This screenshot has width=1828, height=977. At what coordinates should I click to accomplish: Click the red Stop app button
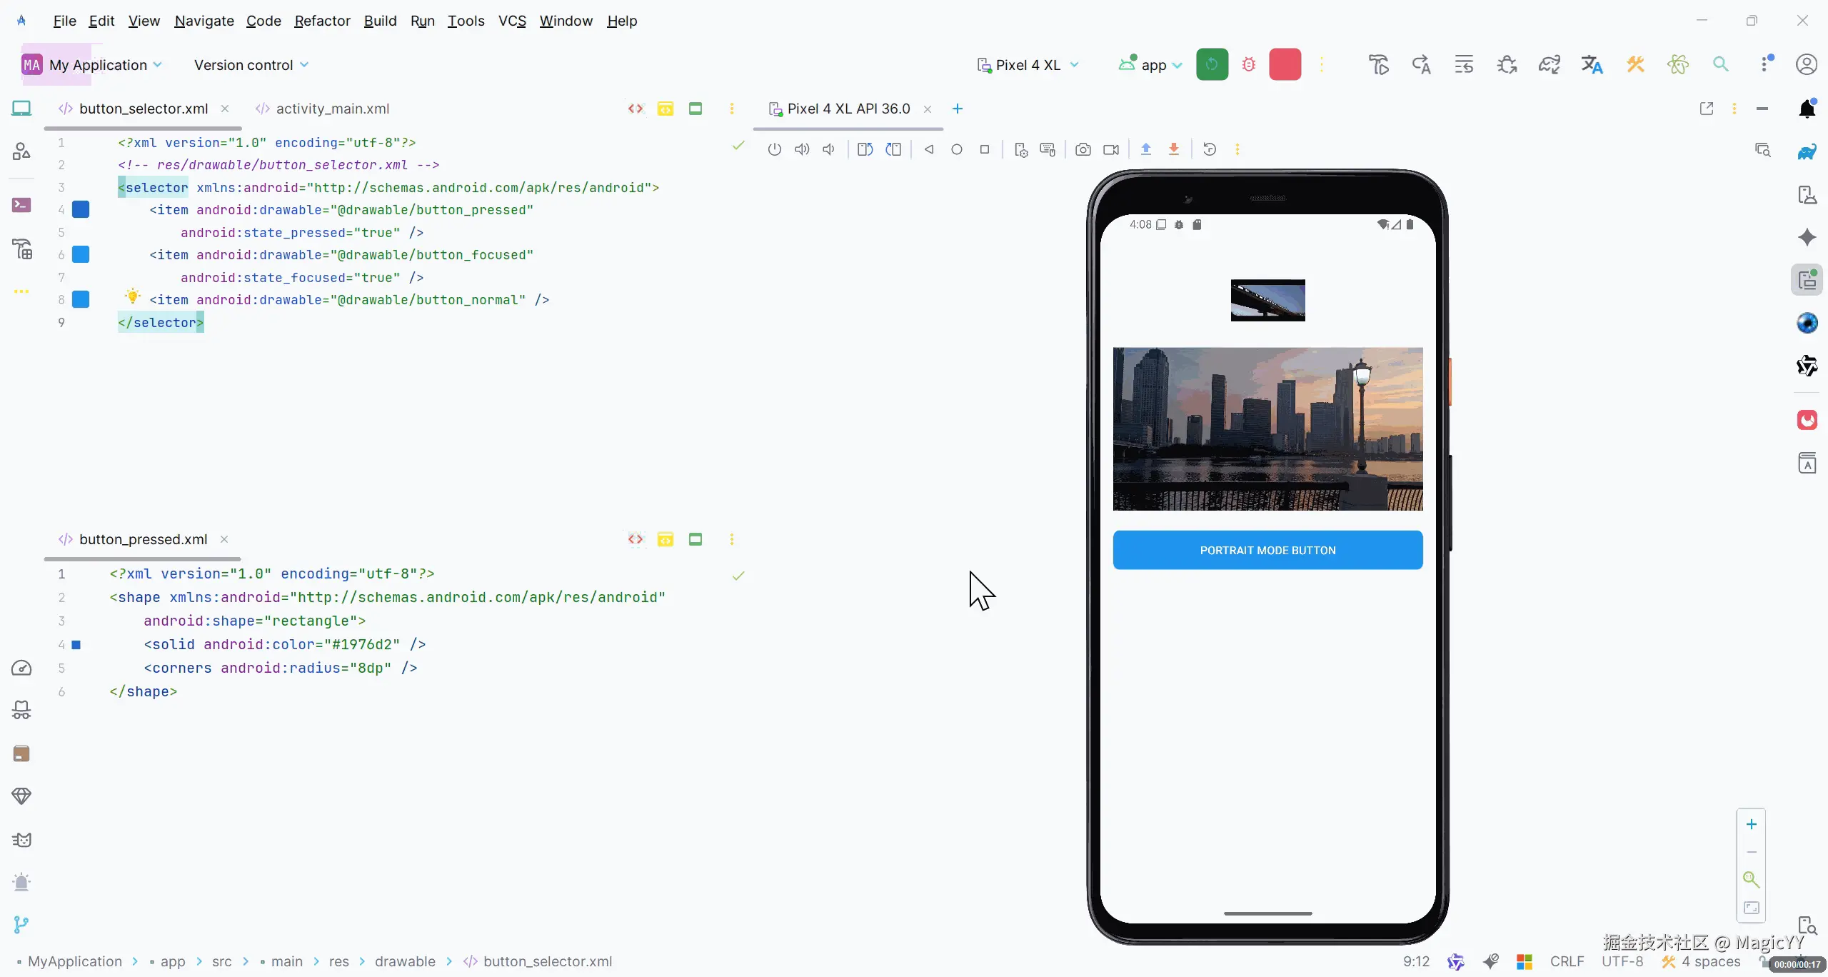pyautogui.click(x=1285, y=65)
